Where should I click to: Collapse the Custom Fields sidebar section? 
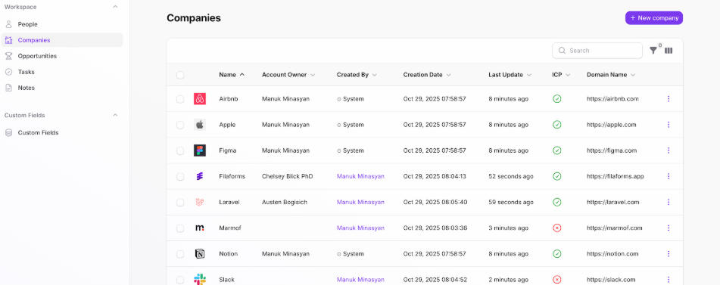tap(115, 116)
